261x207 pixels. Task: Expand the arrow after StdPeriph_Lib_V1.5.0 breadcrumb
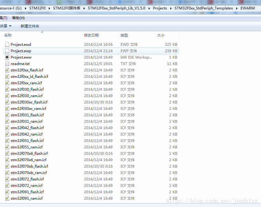pos(149,8)
